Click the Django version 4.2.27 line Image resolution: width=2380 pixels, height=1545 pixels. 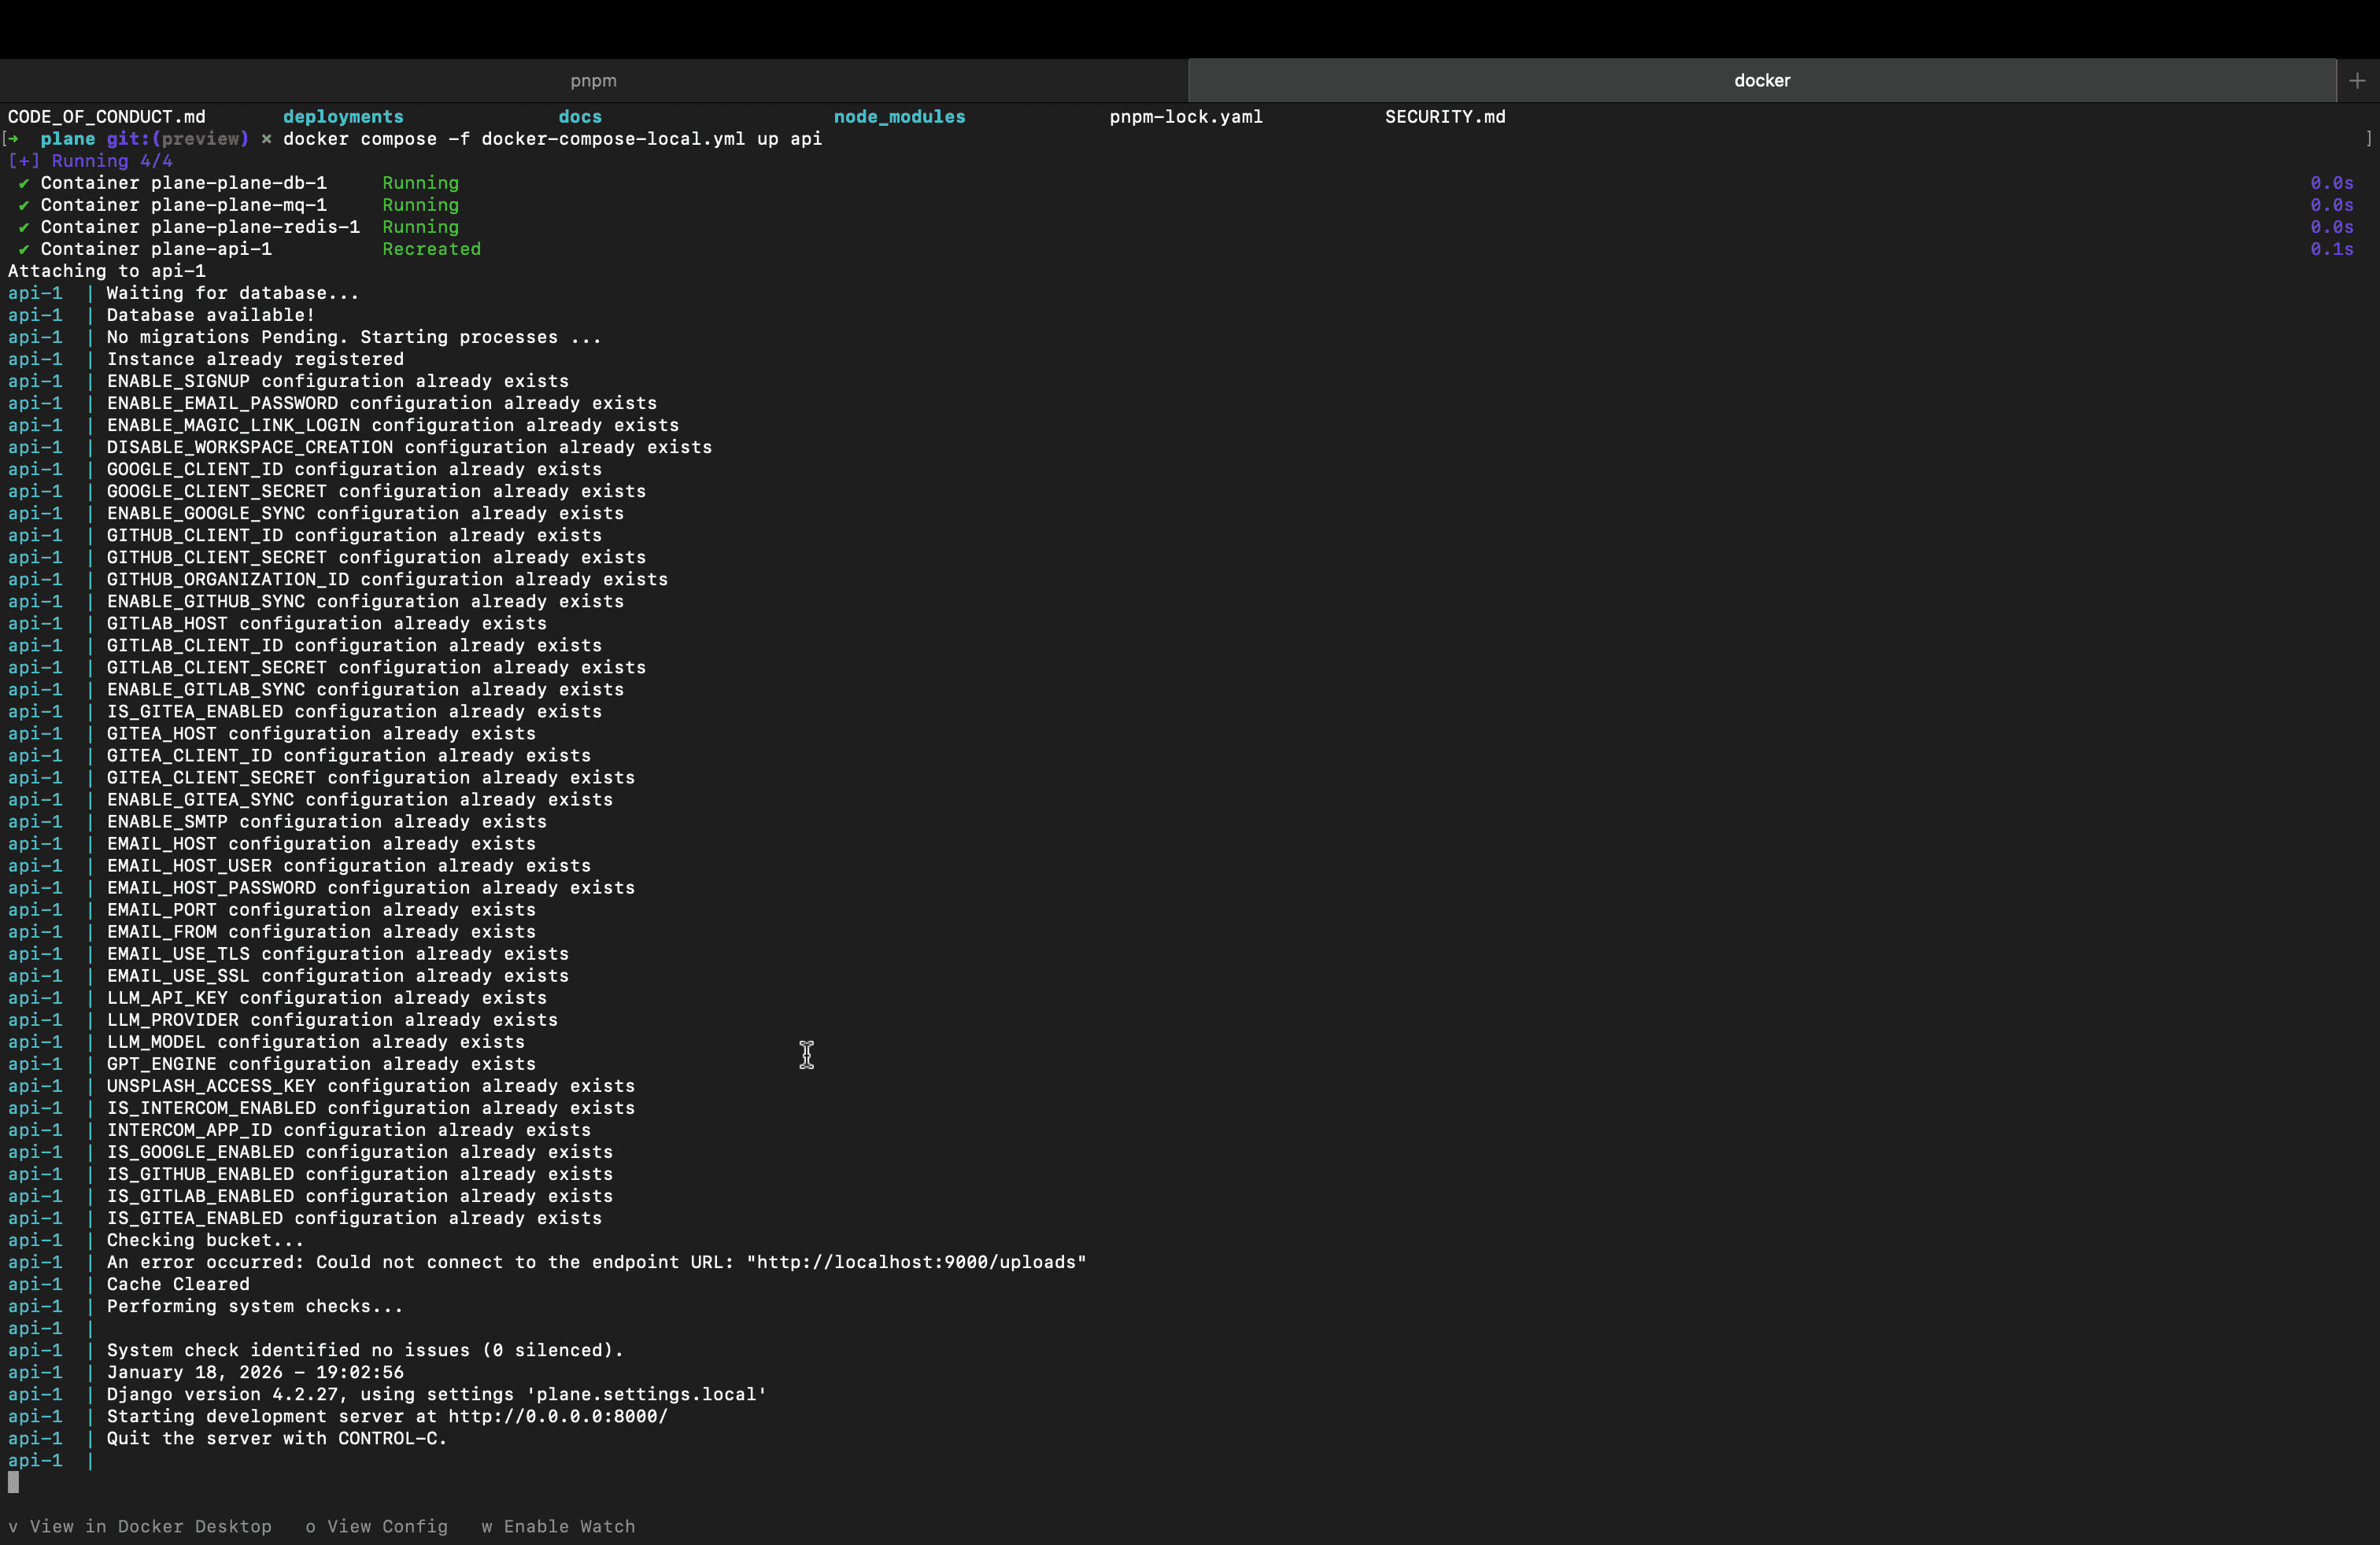(x=436, y=1394)
